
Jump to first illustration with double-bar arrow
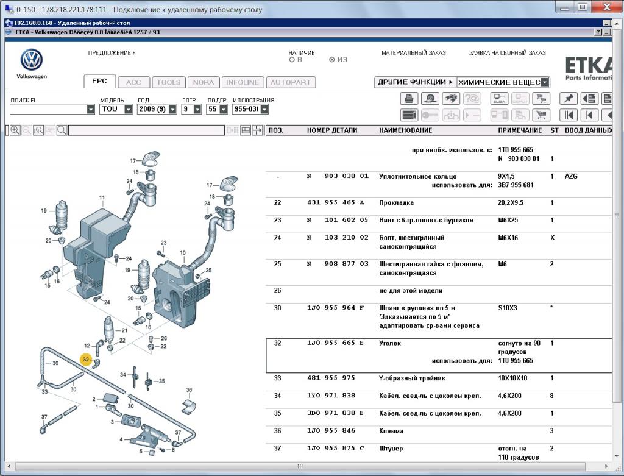(x=569, y=115)
